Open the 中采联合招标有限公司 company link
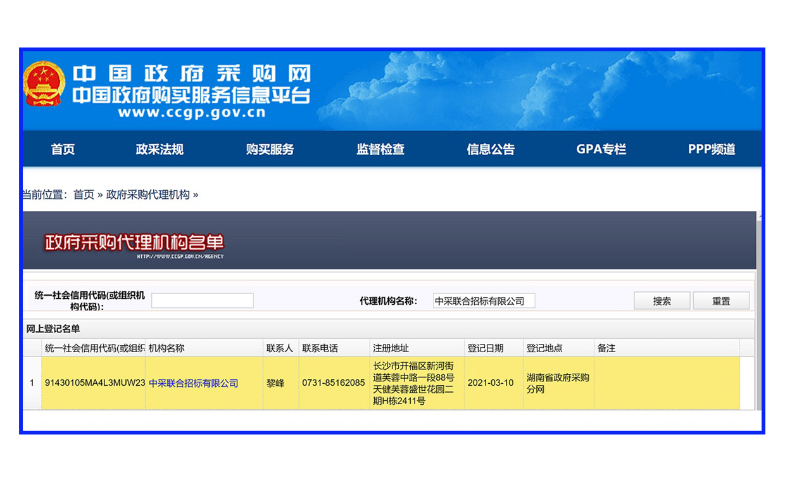The height and width of the screenshot is (482, 785). (194, 383)
